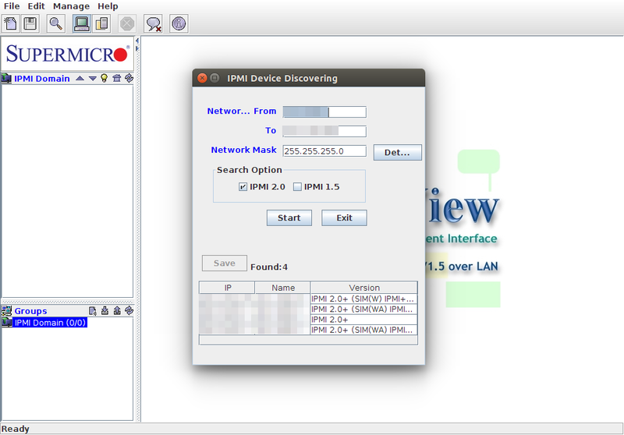Select the computer monitor toolbar icon
624x435 pixels.
(x=82, y=24)
